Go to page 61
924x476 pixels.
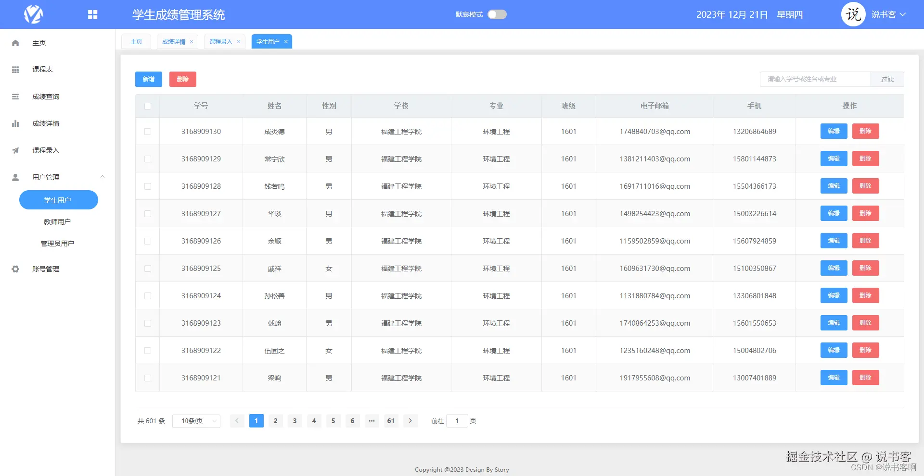[391, 421]
